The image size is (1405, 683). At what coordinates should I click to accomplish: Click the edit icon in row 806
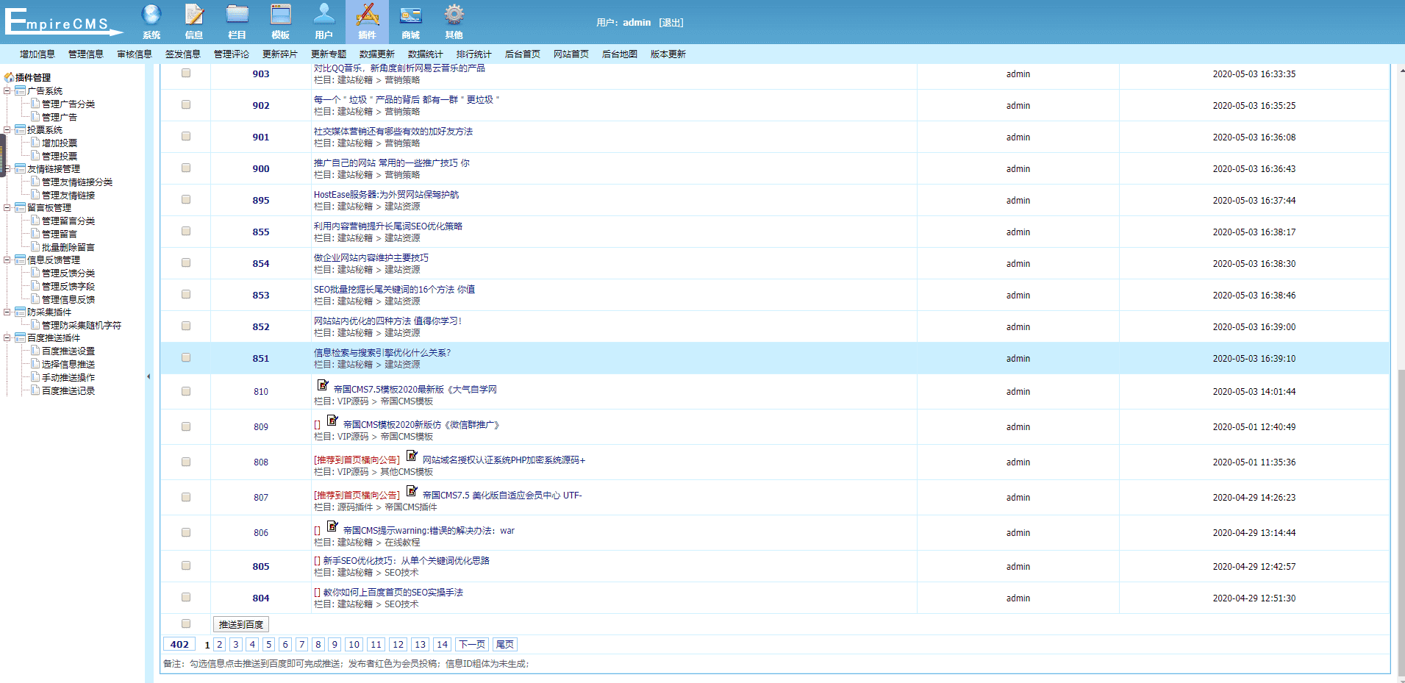[x=332, y=526]
